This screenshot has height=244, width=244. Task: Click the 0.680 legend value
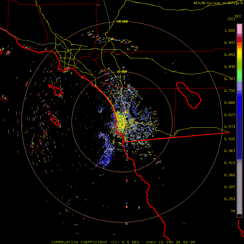[x=230, y=103]
